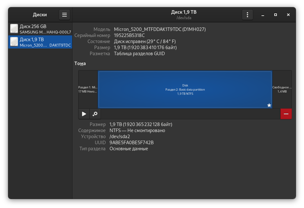Click the Micron 1,9 TB drive icon
The image size is (304, 208).
click(x=14, y=42)
